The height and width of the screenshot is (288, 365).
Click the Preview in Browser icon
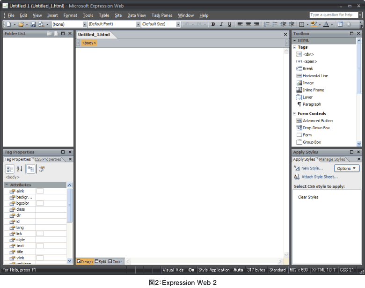[x=41, y=24]
